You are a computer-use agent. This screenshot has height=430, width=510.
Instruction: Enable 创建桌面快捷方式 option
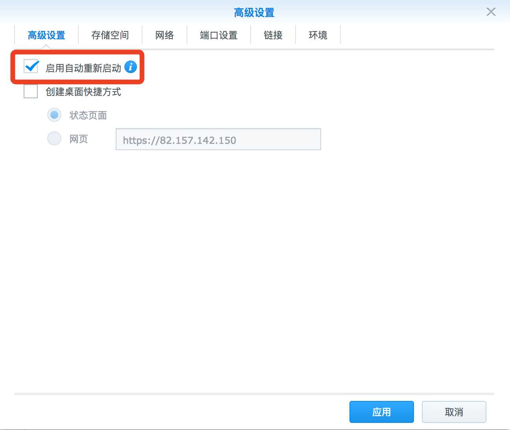tap(31, 91)
